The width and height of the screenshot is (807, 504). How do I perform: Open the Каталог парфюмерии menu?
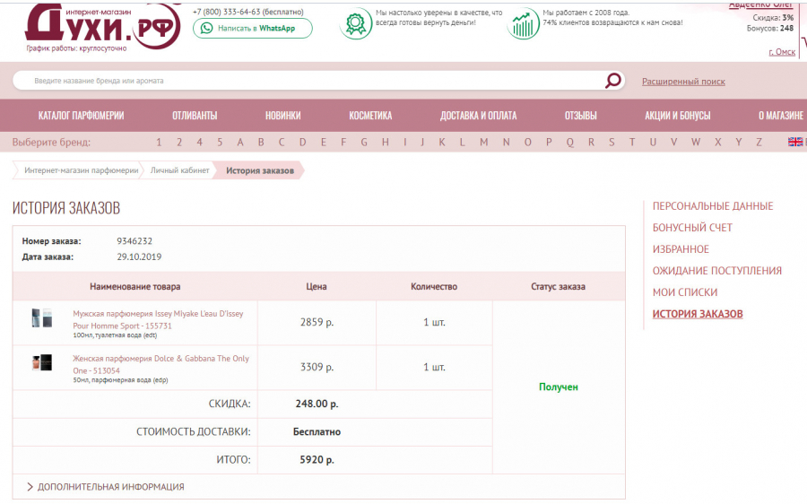[81, 116]
